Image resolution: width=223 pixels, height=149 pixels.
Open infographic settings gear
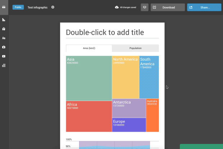click(x=53, y=7)
